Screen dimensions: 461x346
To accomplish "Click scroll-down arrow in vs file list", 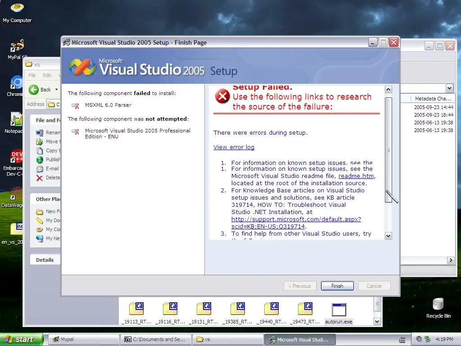I will (377, 322).
